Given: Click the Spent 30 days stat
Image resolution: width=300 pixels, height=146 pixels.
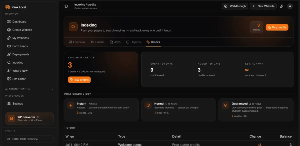Looking at the screenshot, I should click(x=162, y=69).
